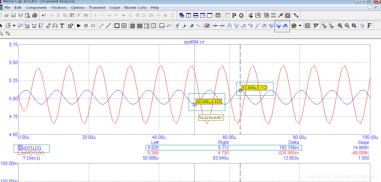Expand the dropdown beside the colored blocks icon
This screenshot has height=182, width=381.
click(300, 26)
